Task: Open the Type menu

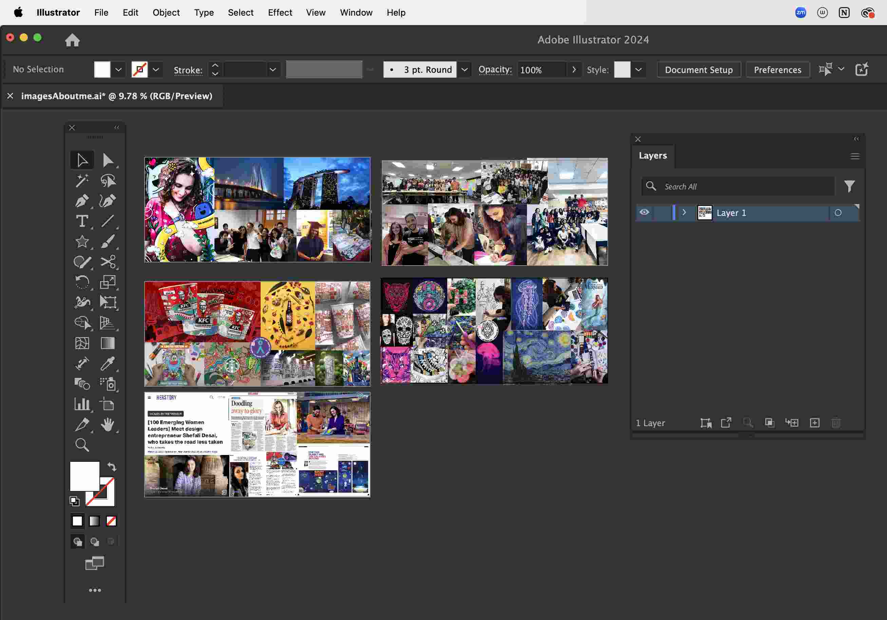Action: (x=204, y=12)
